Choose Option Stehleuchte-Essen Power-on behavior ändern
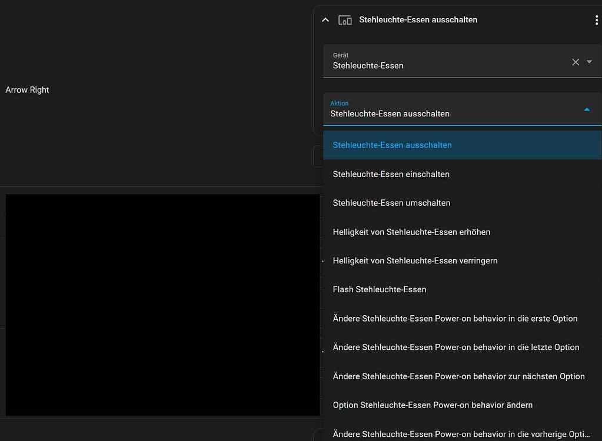The height and width of the screenshot is (441, 602). coord(463,405)
